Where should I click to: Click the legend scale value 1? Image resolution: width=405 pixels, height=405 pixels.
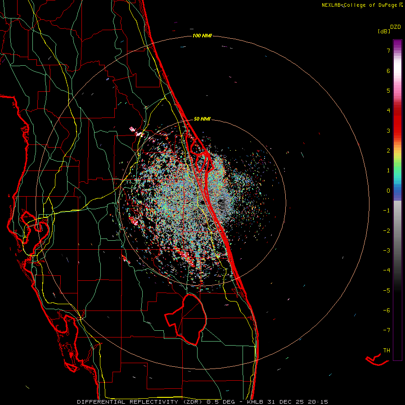pyautogui.click(x=388, y=171)
